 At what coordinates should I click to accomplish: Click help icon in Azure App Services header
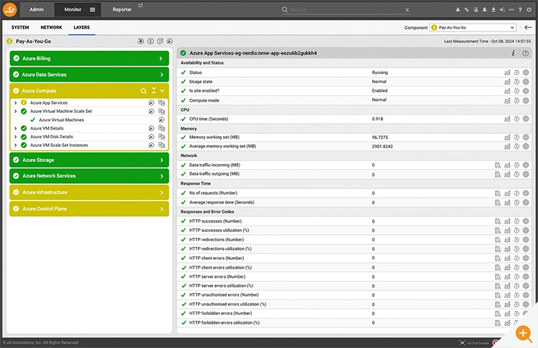[x=525, y=53]
